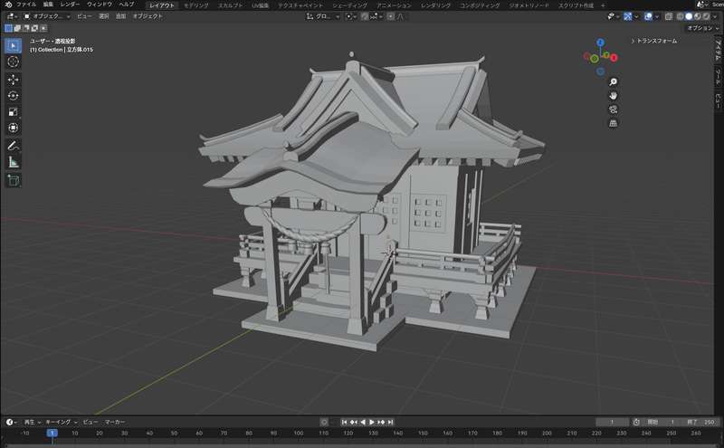The height and width of the screenshot is (448, 724).
Task: Open the キーイング menu in the timeline
Action: tap(58, 422)
